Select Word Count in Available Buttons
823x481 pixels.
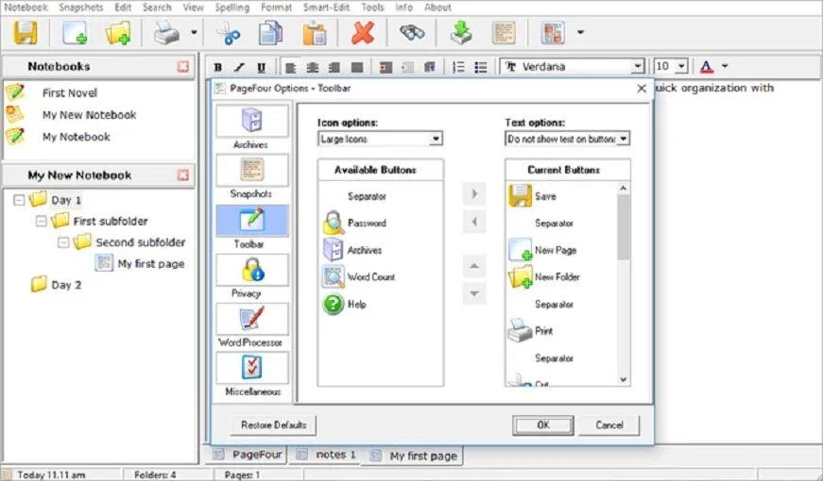370,277
